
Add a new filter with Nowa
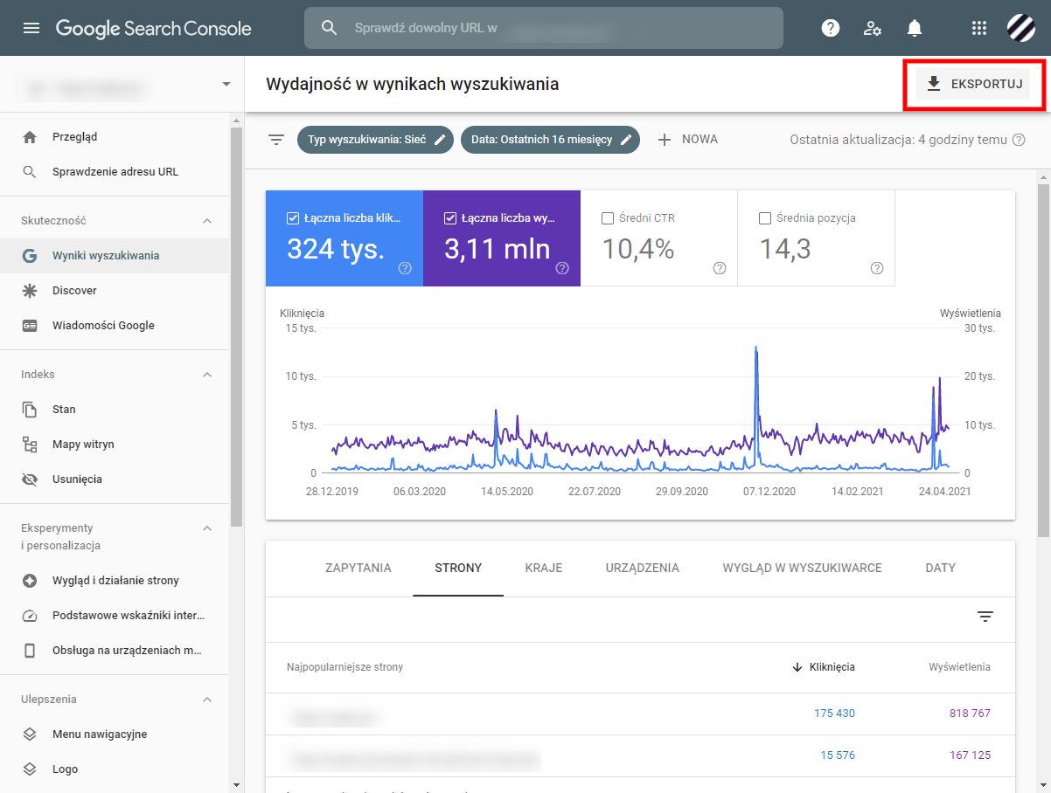[688, 140]
